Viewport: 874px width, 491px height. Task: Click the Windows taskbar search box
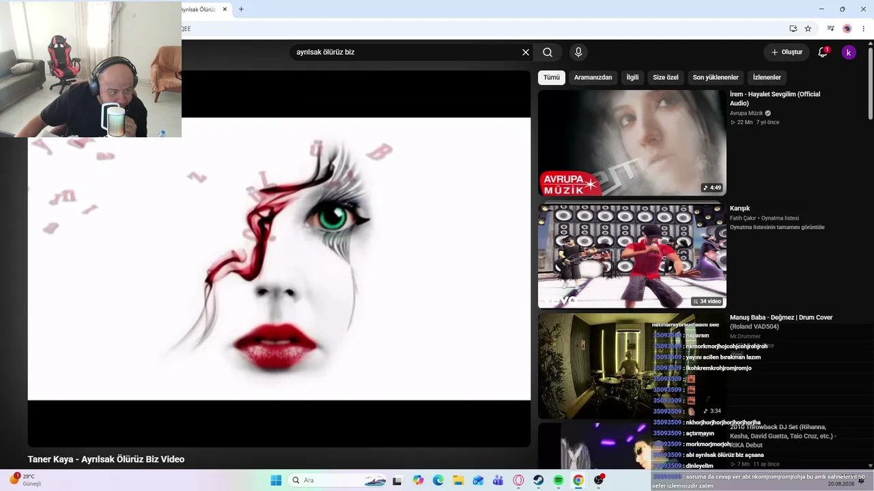point(338,480)
